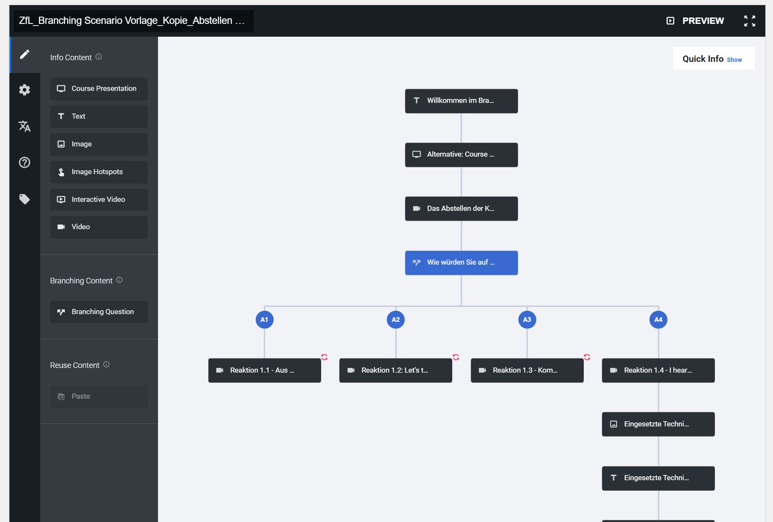Select the Branching Question content type
Screen dimensions: 773x522
pyautogui.click(x=99, y=312)
